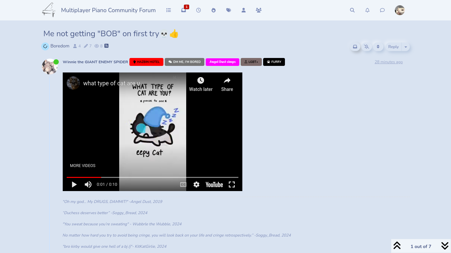
Task: Open the post sort options button
Action: coord(378,47)
